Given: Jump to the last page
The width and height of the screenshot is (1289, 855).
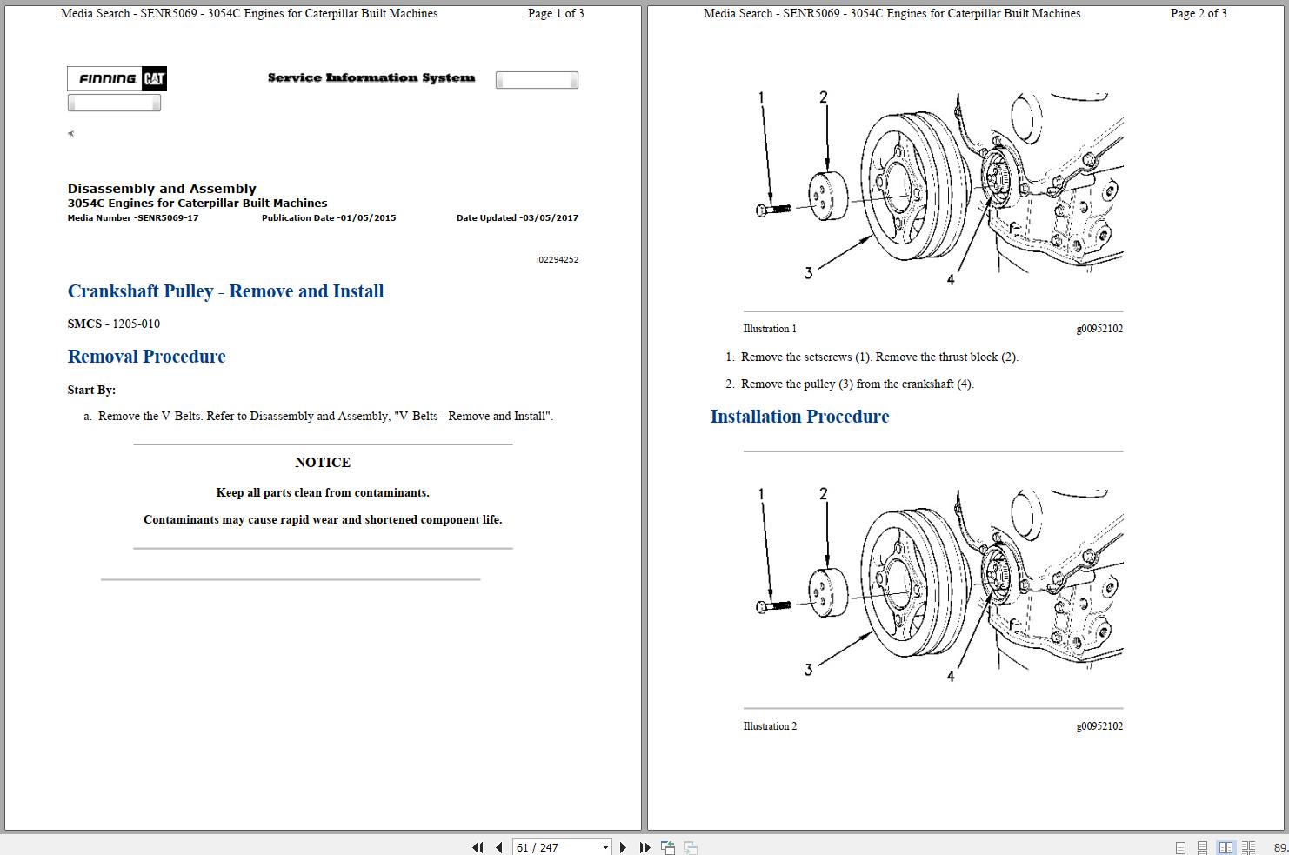Looking at the screenshot, I should [x=644, y=847].
